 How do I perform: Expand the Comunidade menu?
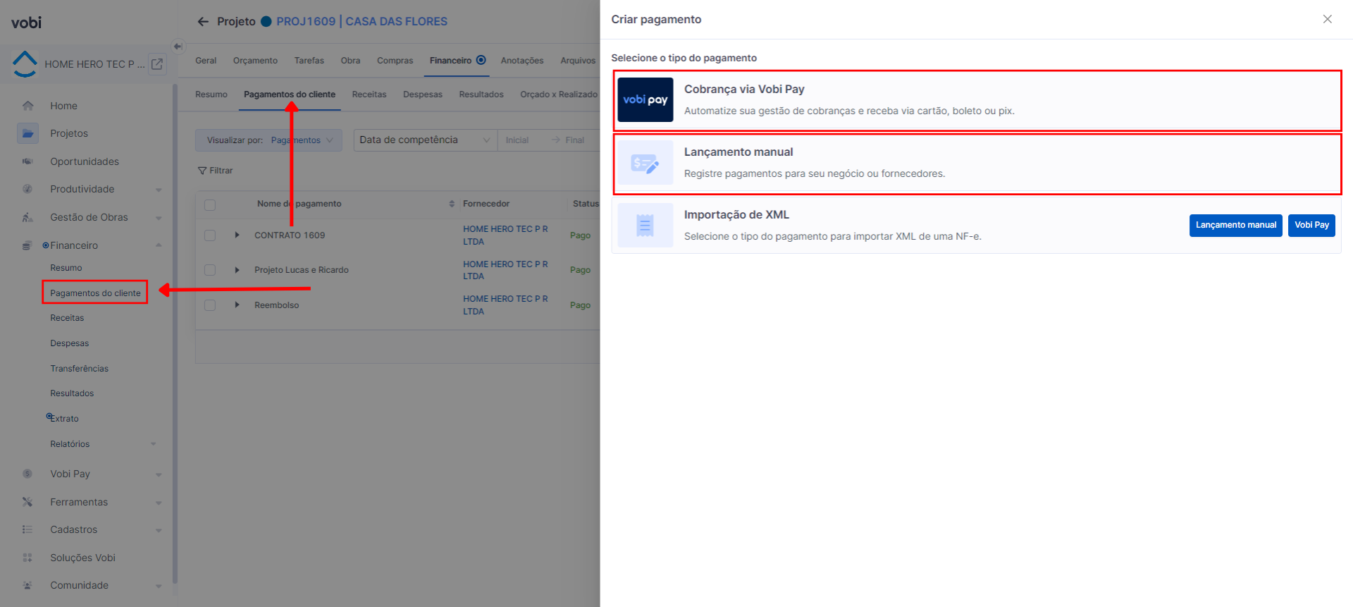pos(159,586)
